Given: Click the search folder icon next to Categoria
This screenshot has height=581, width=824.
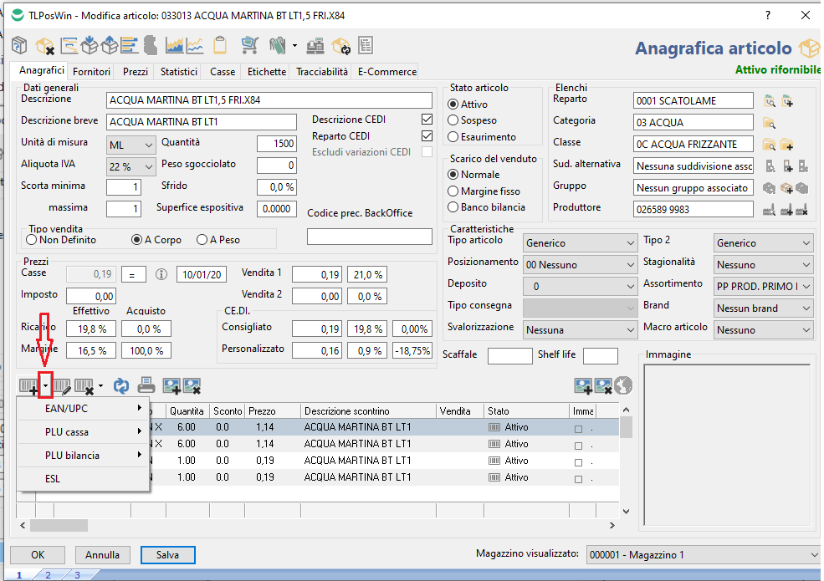Looking at the screenshot, I should click(770, 123).
